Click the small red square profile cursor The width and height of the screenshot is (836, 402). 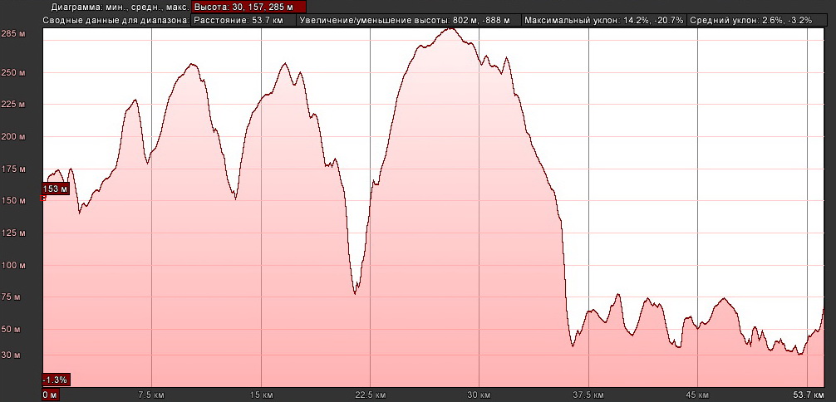pos(43,198)
